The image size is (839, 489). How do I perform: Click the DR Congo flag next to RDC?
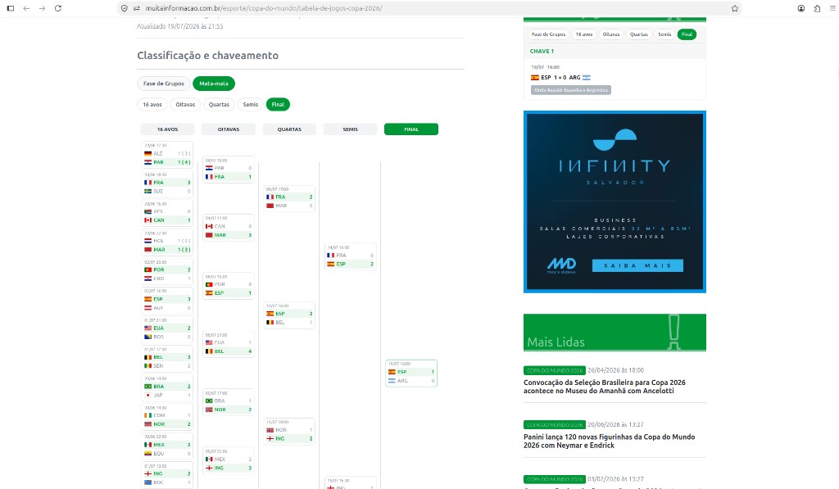click(147, 482)
